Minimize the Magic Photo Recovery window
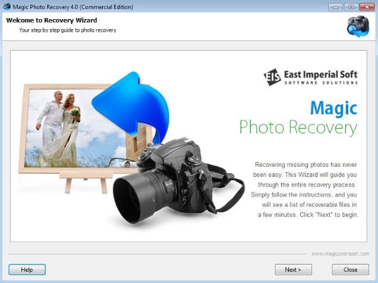This screenshot has width=378, height=283. (x=335, y=7)
